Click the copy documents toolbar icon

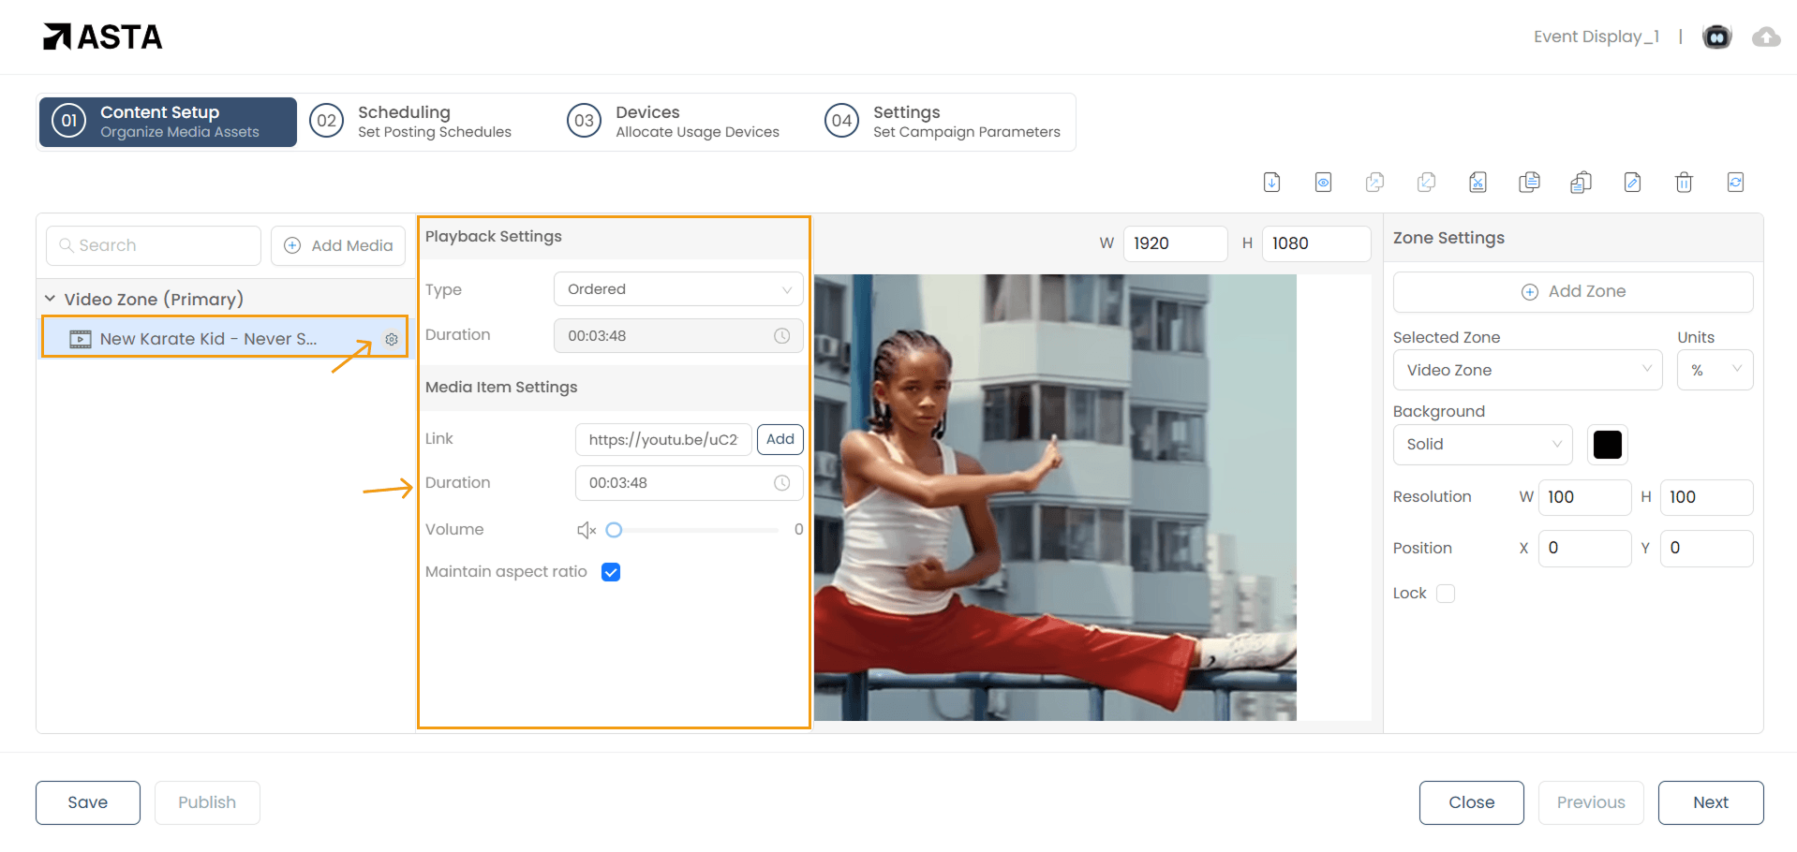pyautogui.click(x=1529, y=183)
